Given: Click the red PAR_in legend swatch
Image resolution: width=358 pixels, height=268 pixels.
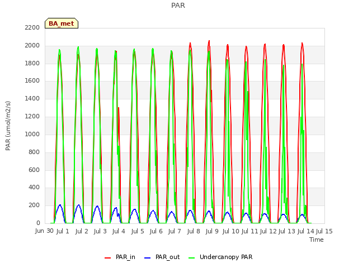Looking at the screenshot, I should 107,258.
